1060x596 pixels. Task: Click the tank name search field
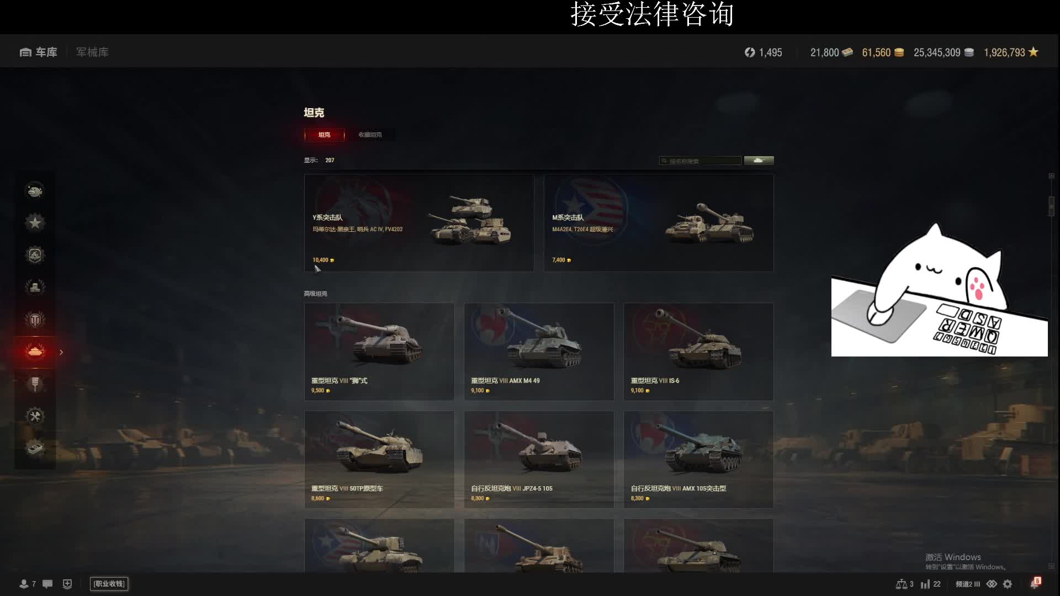700,161
